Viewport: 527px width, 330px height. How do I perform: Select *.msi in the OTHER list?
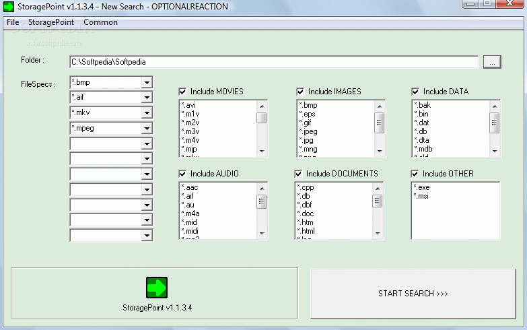[421, 197]
